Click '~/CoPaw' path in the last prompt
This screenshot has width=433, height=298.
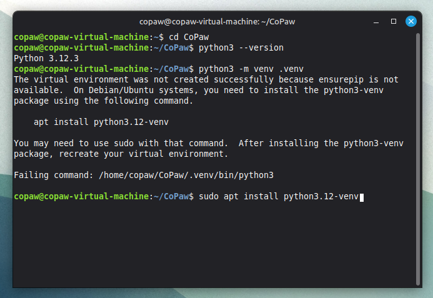point(171,197)
